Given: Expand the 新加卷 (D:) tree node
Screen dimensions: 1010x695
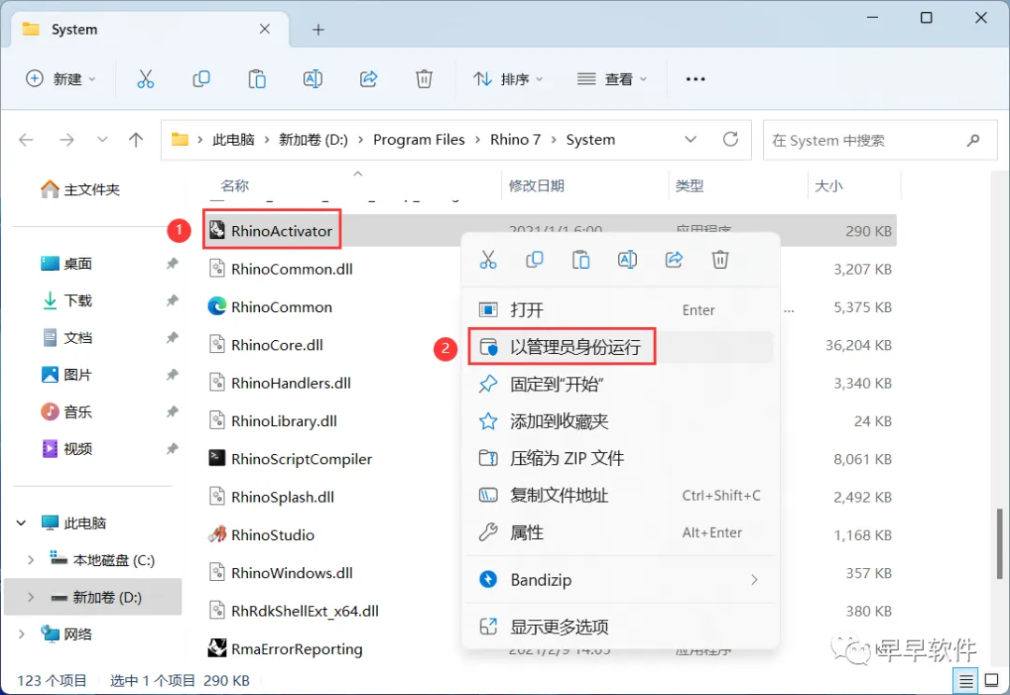Looking at the screenshot, I should click(30, 597).
